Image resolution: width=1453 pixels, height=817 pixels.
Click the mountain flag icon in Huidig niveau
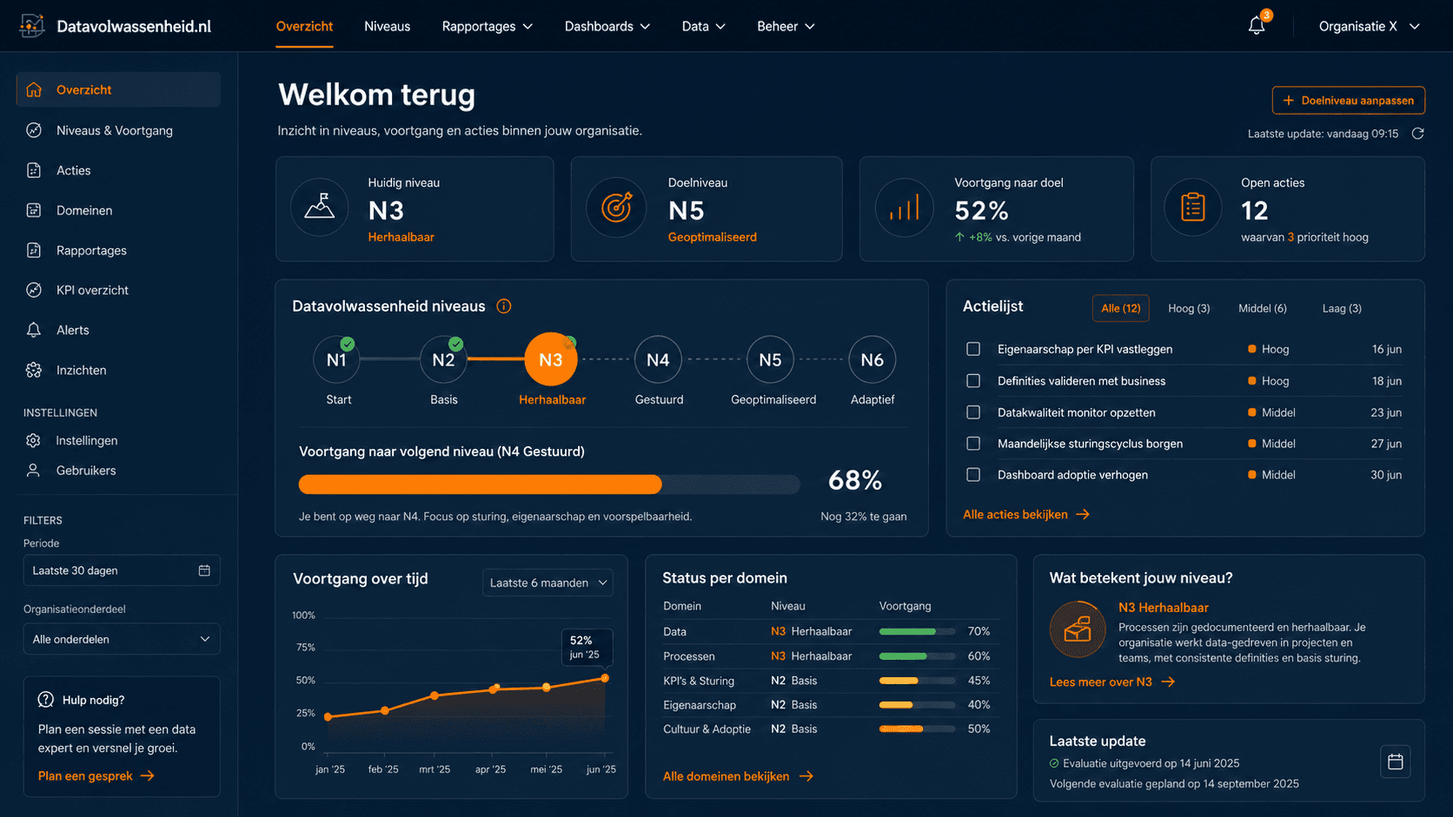(320, 208)
